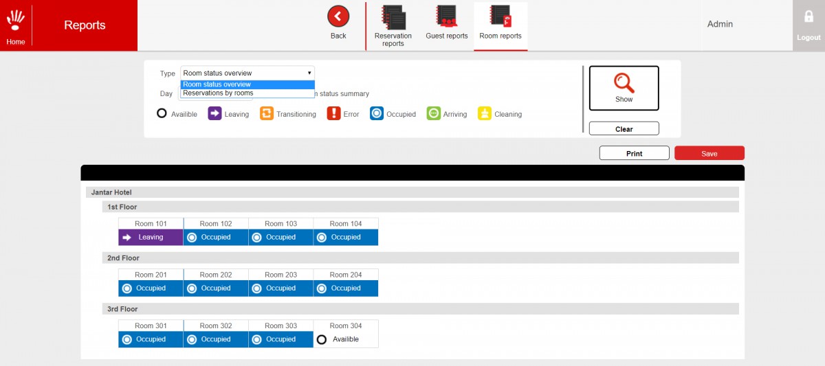
Task: Click Room 202 Occupied status cell
Action: [x=216, y=288]
